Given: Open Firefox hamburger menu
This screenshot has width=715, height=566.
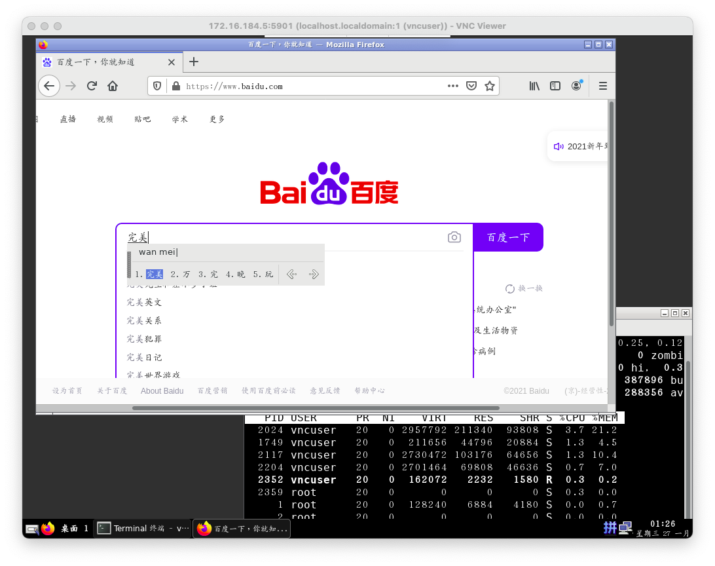Looking at the screenshot, I should pos(603,86).
